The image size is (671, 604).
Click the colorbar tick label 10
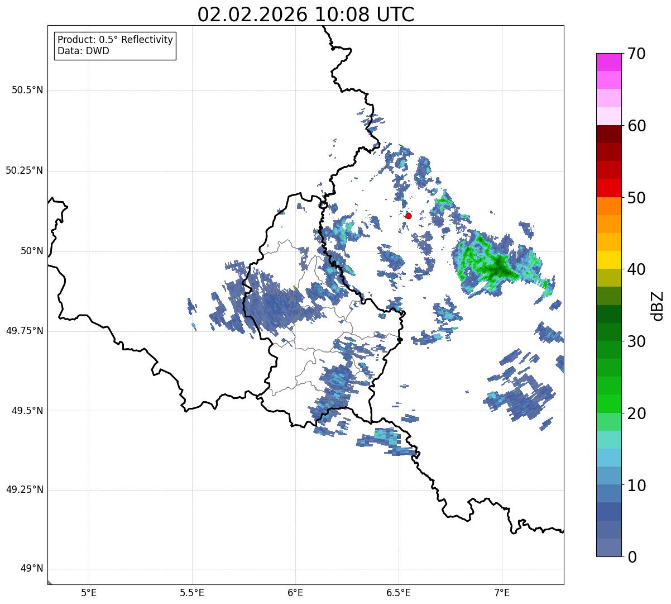coord(637,485)
